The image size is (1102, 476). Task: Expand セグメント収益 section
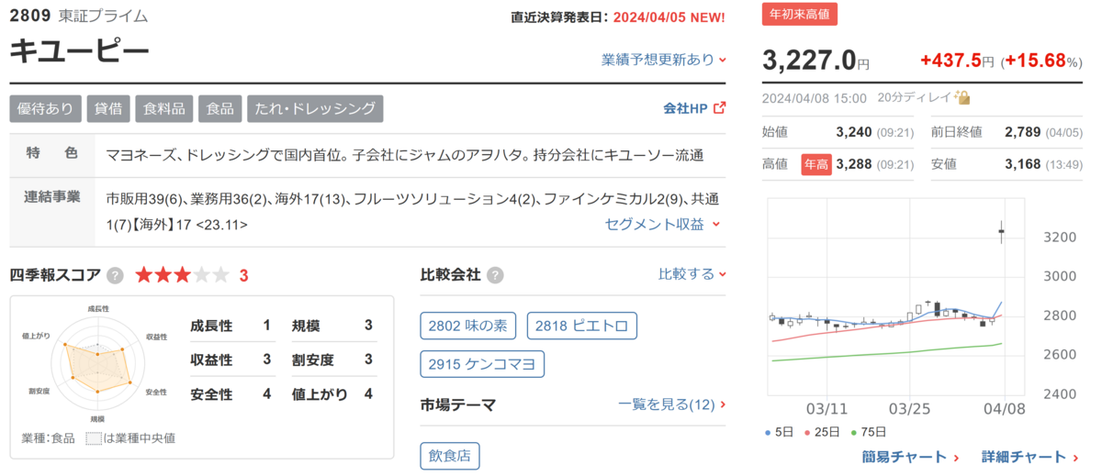pos(663,224)
